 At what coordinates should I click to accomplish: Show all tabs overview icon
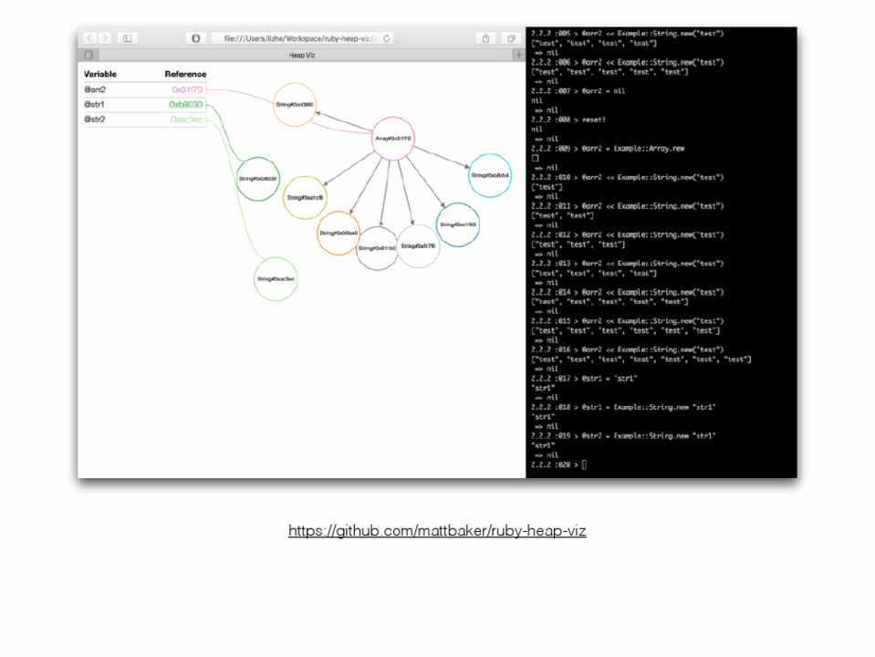511,38
